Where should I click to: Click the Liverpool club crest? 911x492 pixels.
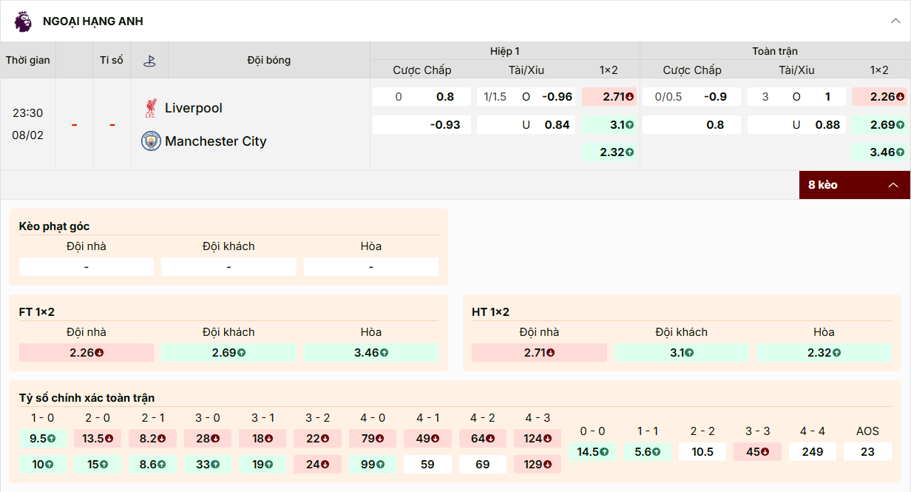(x=151, y=108)
